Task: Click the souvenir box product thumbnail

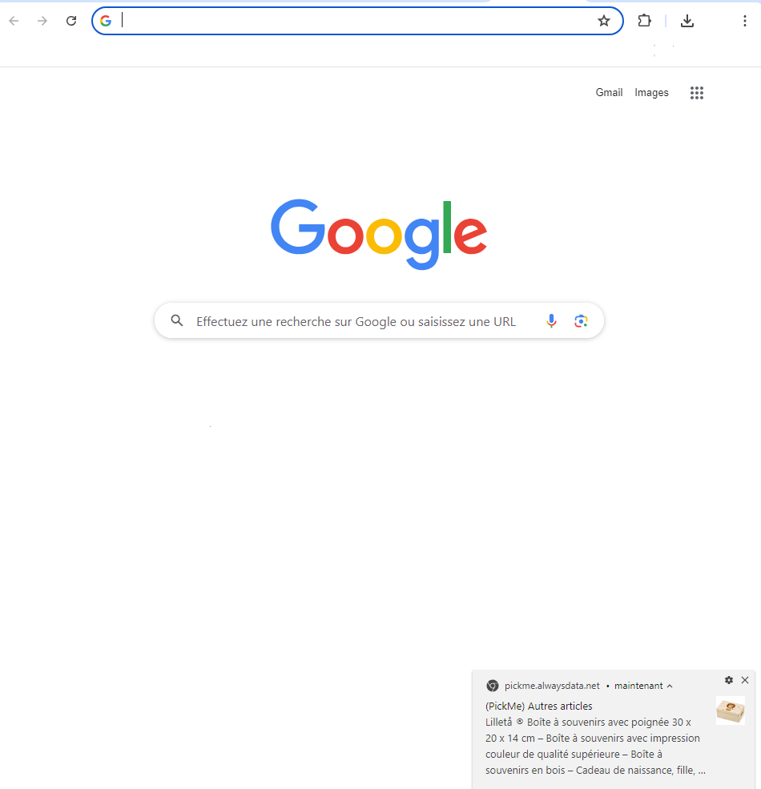Action: 731,710
